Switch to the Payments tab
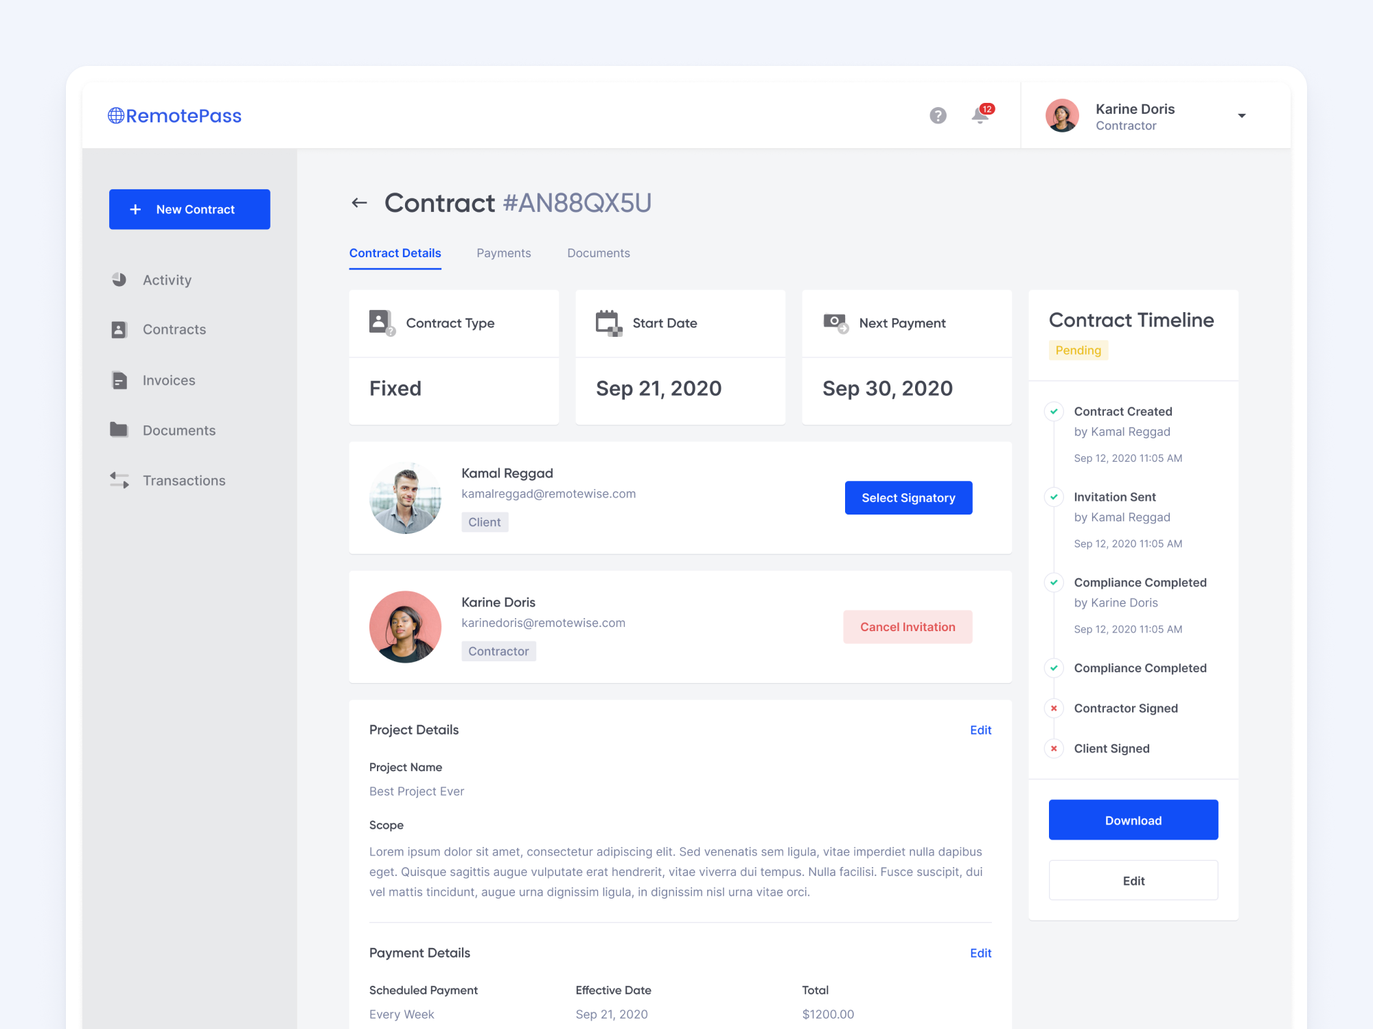The height and width of the screenshot is (1029, 1373). [503, 253]
